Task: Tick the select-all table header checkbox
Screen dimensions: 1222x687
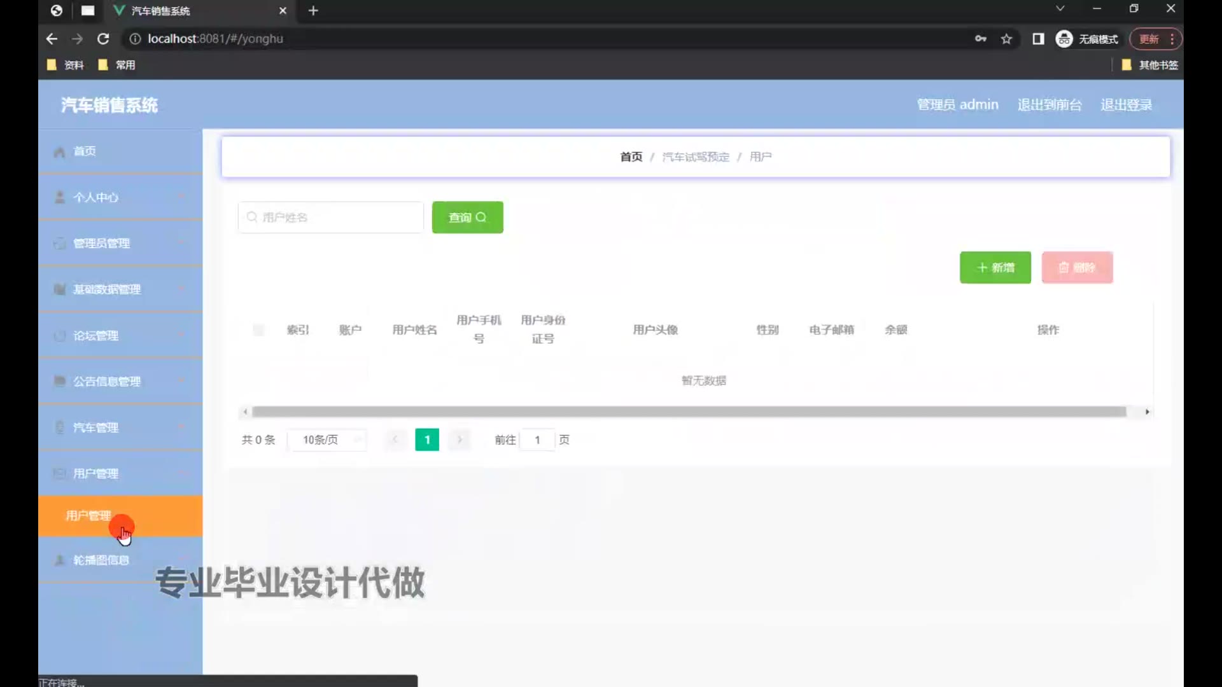Action: pos(258,330)
